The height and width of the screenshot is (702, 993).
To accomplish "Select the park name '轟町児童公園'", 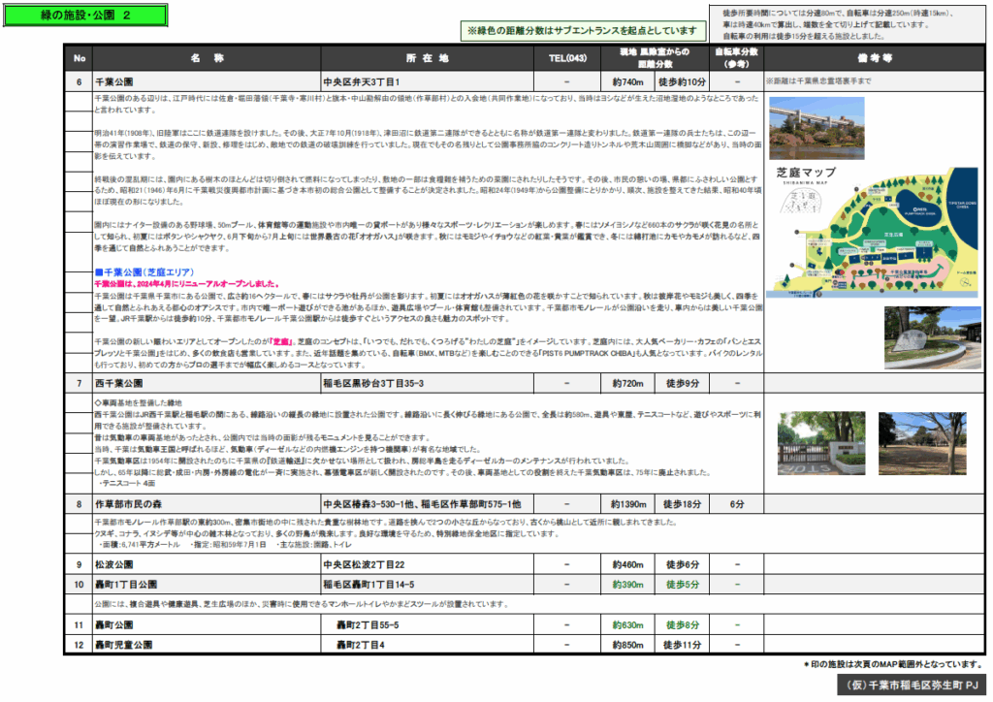I will point(123,645).
